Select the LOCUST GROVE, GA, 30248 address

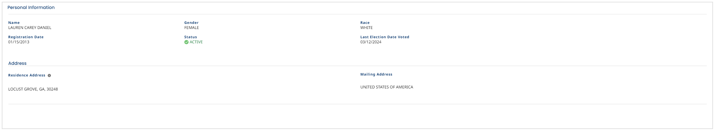[33, 89]
